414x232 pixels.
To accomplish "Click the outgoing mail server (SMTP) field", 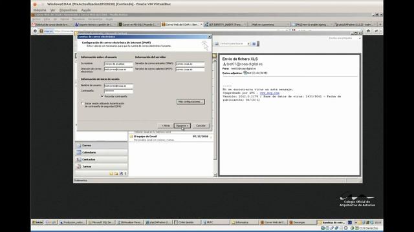I will point(190,70).
